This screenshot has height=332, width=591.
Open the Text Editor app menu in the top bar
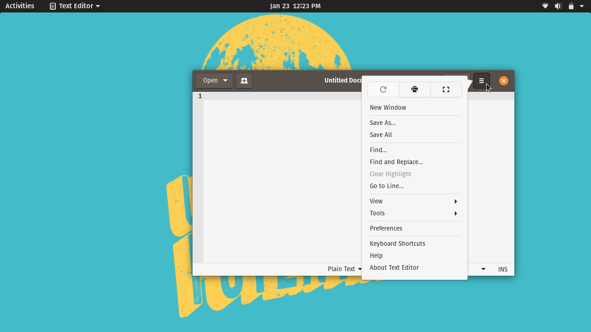pos(75,6)
